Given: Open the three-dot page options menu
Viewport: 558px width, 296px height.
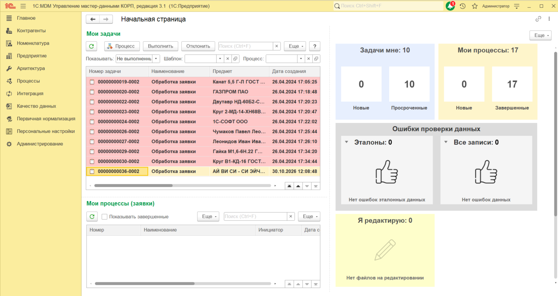Looking at the screenshot, I should (x=549, y=19).
